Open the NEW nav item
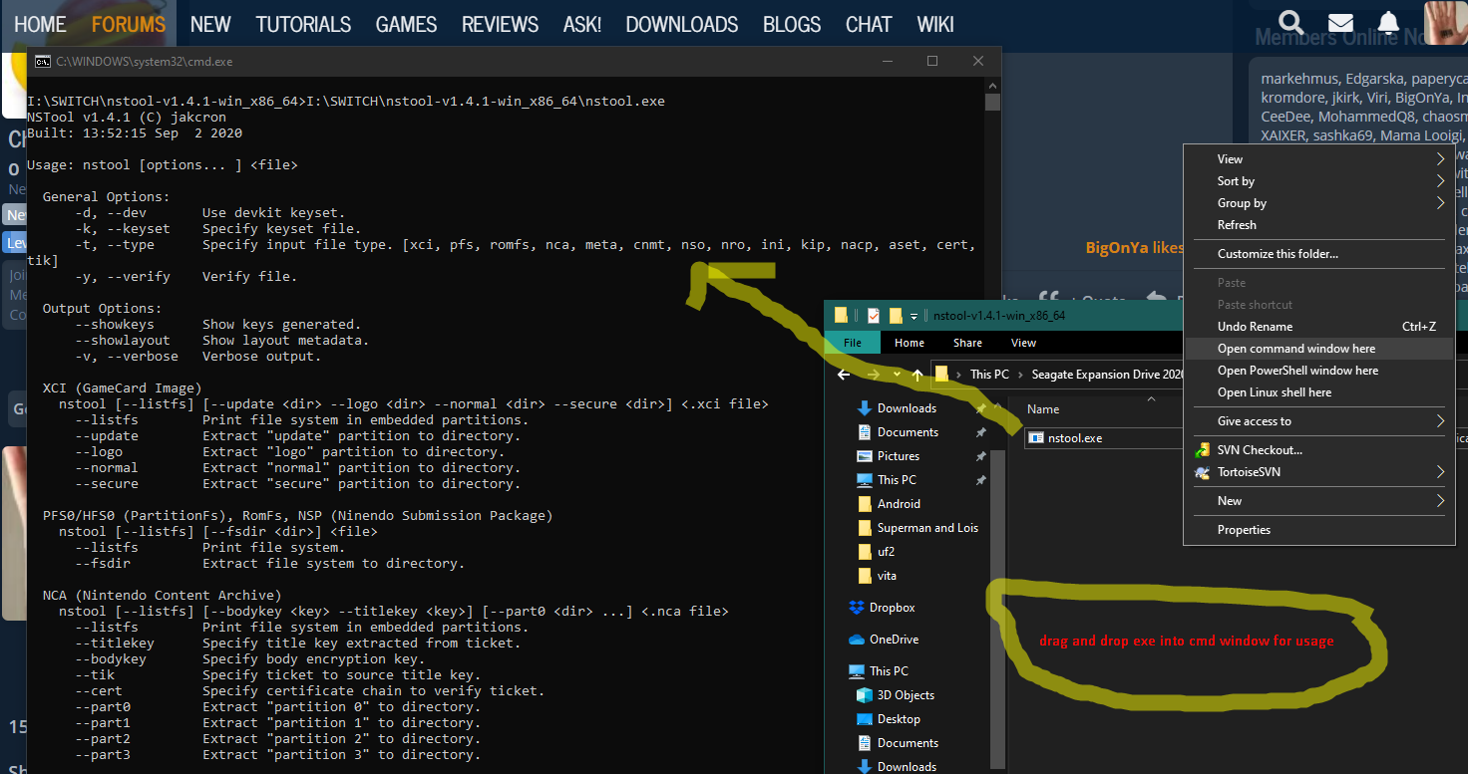Image resolution: width=1468 pixels, height=774 pixels. (x=210, y=24)
